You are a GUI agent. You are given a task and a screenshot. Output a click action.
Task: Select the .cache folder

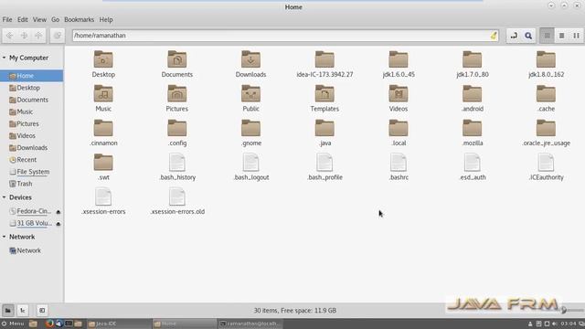click(x=547, y=99)
